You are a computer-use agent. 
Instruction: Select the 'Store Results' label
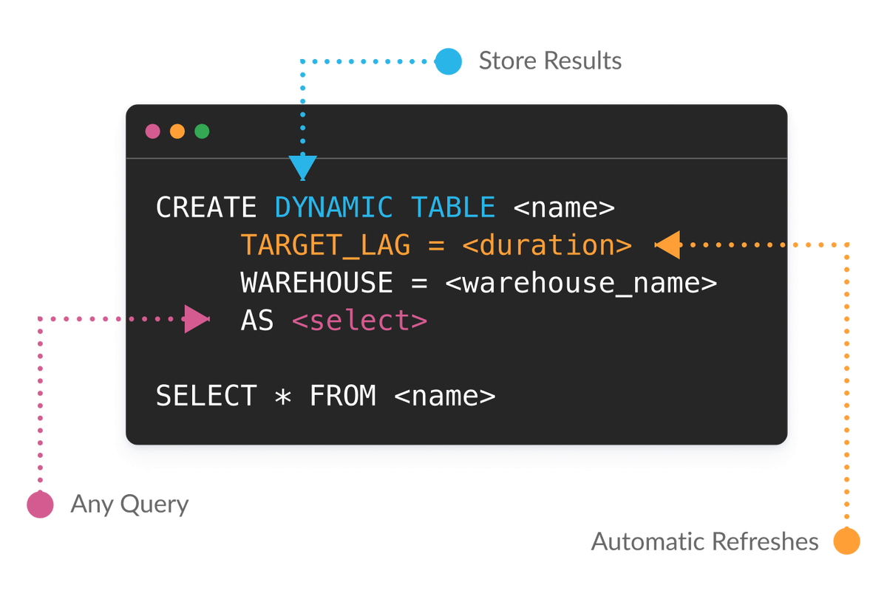pyautogui.click(x=550, y=61)
